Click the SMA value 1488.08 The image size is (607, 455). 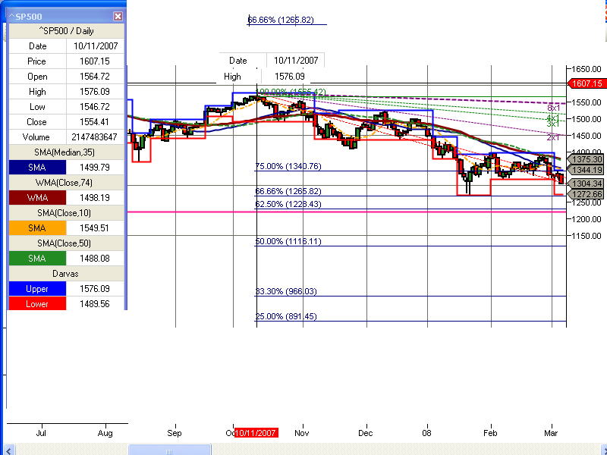[x=96, y=259]
